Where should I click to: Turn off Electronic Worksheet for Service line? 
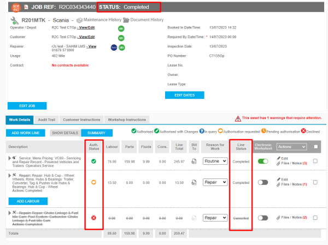(263, 161)
